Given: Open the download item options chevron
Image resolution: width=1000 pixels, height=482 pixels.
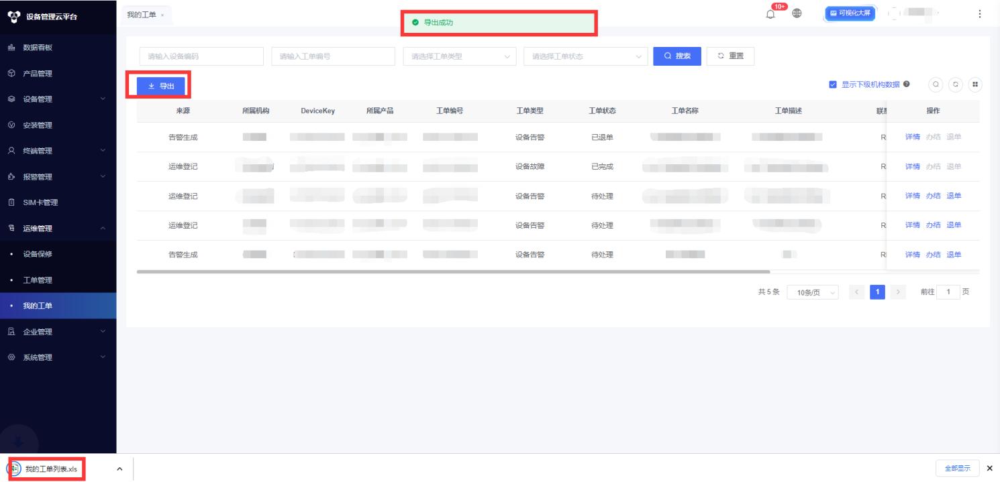Looking at the screenshot, I should point(120,469).
